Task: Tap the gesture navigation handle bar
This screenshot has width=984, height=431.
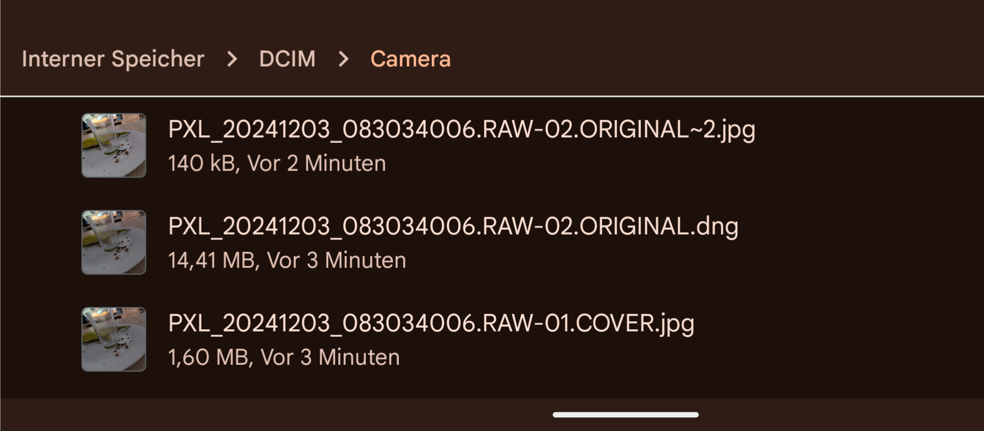Action: [625, 415]
